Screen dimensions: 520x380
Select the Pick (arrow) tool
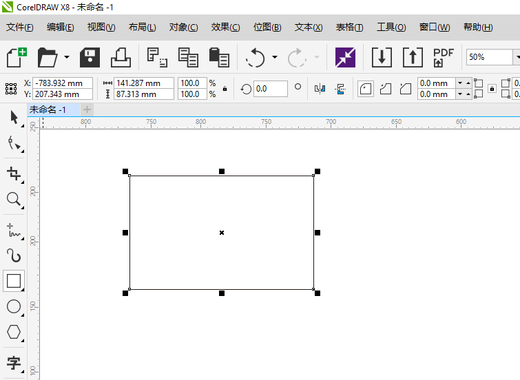coord(14,117)
